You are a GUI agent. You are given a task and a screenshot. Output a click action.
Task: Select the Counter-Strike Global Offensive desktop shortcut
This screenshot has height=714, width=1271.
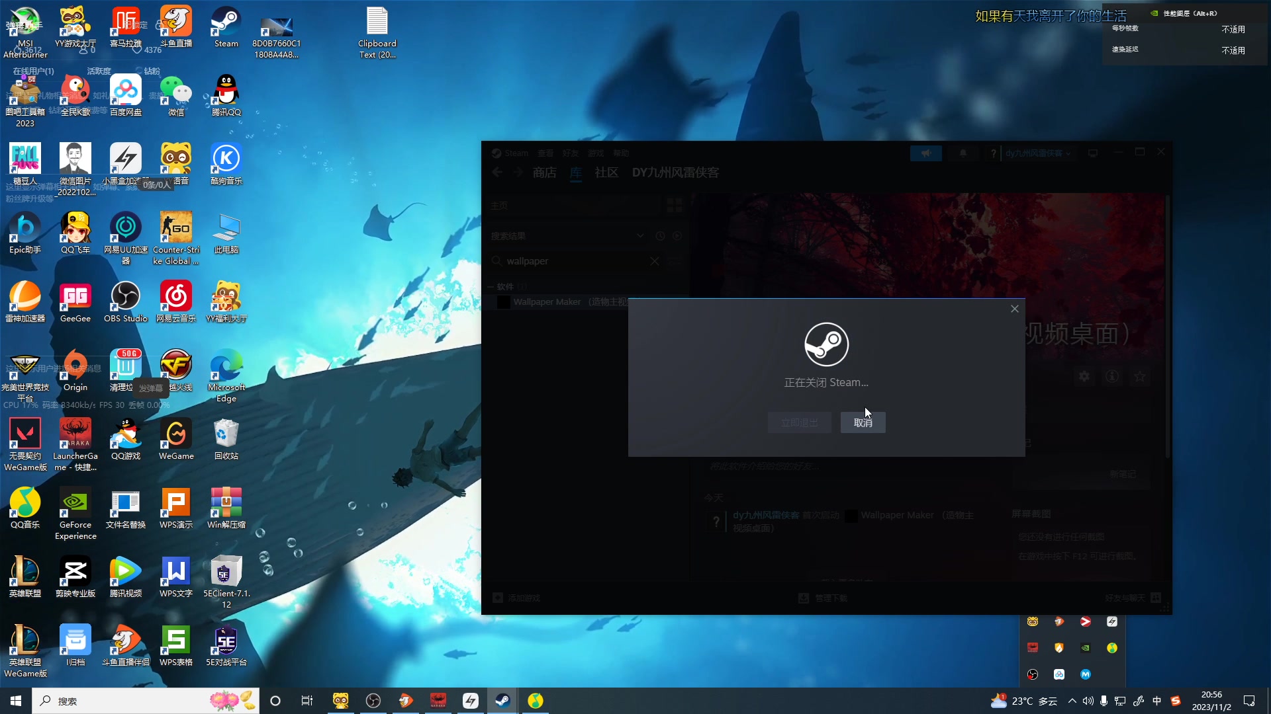coord(176,239)
